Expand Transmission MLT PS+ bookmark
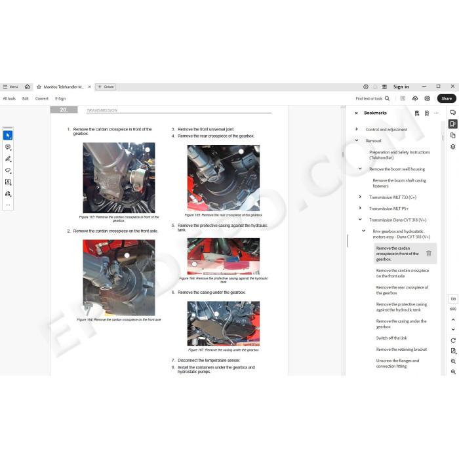Screen dimensions: 459x459 click(x=360, y=208)
